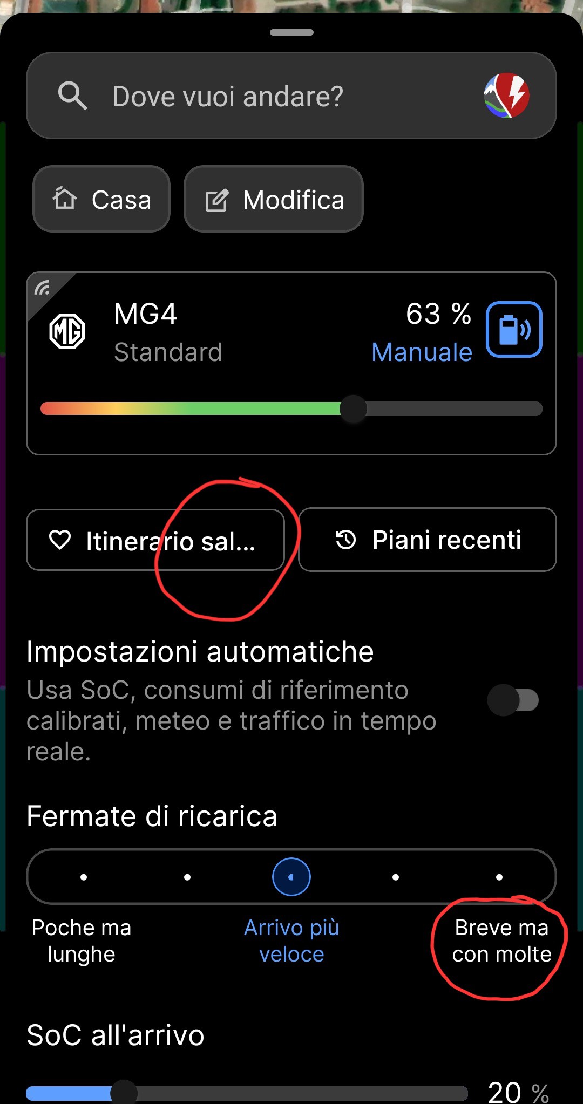Viewport: 583px width, 1104px height.
Task: Tap the edit pencil icon on Modifica
Action: (216, 200)
